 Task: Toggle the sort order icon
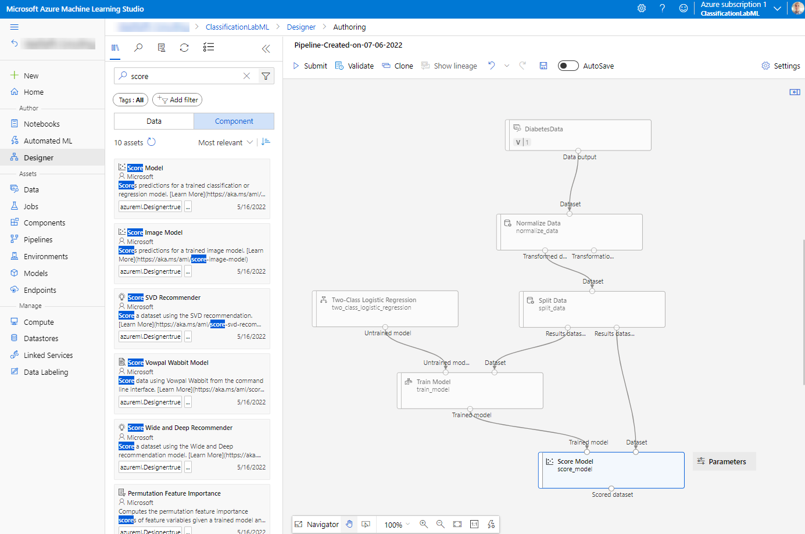[266, 142]
